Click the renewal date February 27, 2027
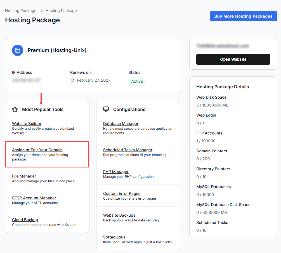This screenshot has width=281, height=253. coord(94,80)
